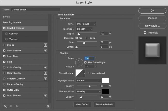Open the Satin effect settings

coord(10,62)
